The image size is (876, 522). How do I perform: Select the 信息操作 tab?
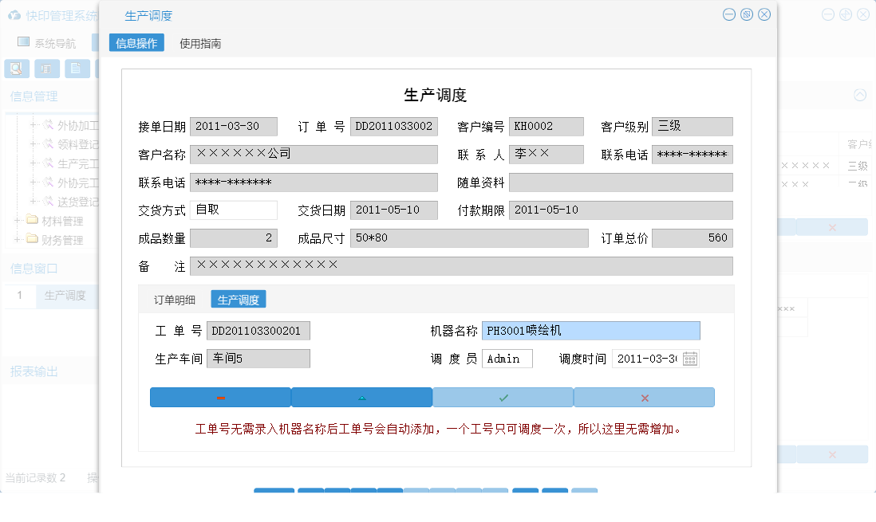(136, 44)
